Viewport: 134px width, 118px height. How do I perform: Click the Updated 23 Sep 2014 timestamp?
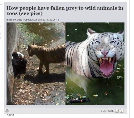click(x=41, y=20)
